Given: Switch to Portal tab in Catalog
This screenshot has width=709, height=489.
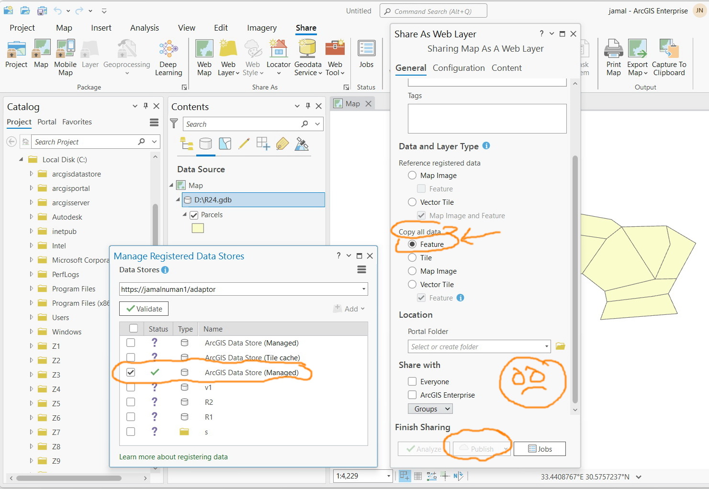Looking at the screenshot, I should coord(47,122).
